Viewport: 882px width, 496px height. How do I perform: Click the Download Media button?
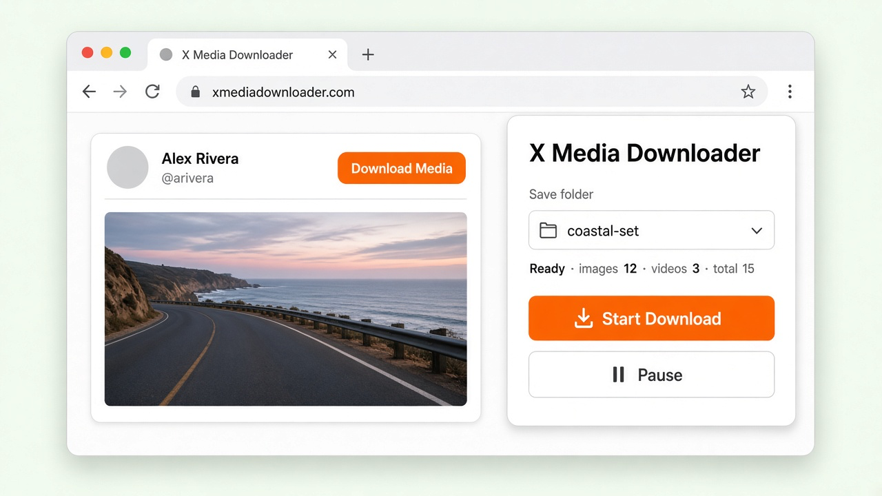pos(402,168)
